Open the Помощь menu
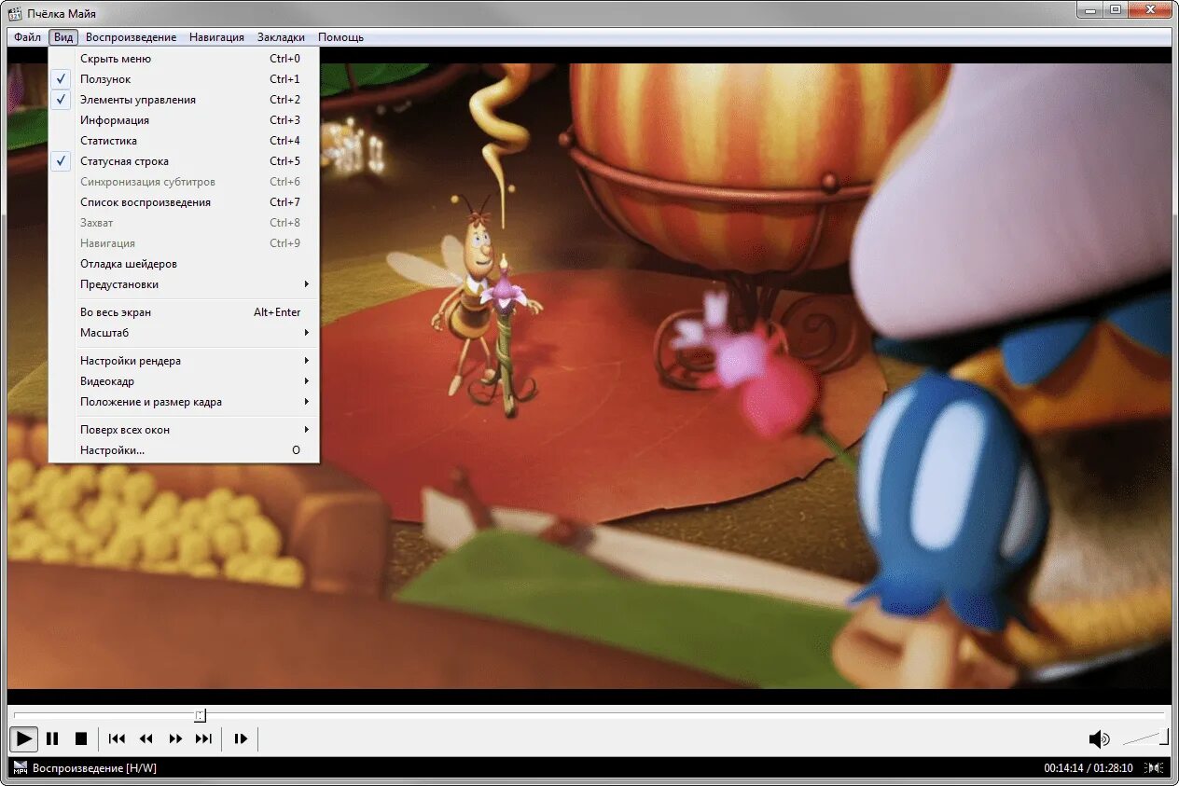The height and width of the screenshot is (786, 1179). click(340, 37)
